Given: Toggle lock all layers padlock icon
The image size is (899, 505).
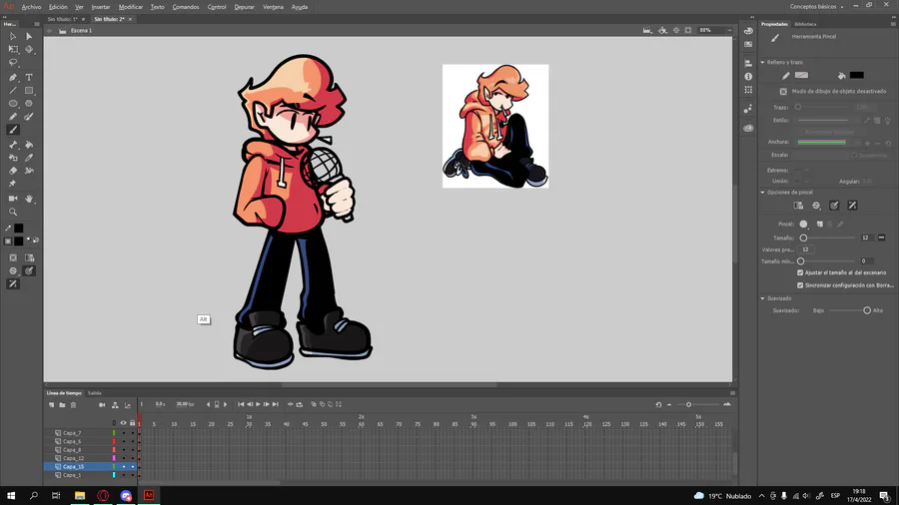Looking at the screenshot, I should pos(133,423).
